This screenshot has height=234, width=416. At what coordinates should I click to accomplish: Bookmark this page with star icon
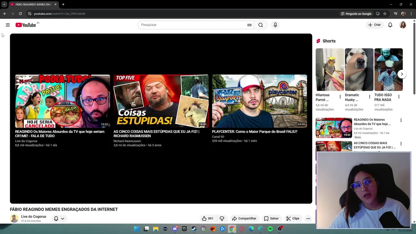(x=385, y=14)
